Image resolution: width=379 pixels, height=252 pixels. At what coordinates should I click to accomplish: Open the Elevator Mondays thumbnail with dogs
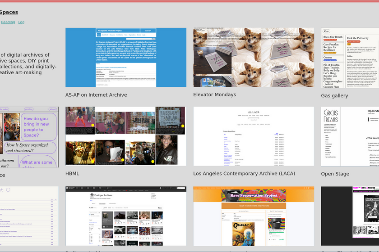click(254, 57)
